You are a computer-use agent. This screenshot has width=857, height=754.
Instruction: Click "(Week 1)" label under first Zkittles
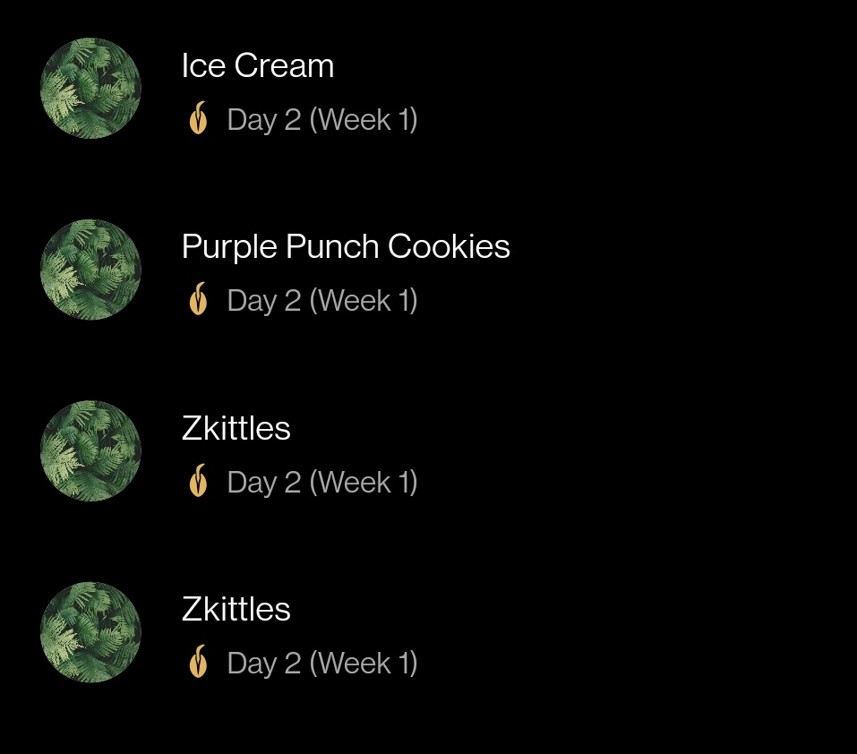pos(363,482)
